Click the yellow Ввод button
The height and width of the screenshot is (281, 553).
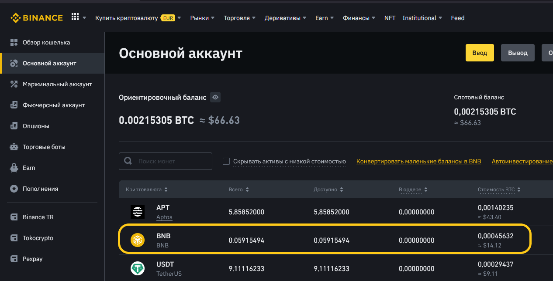(480, 53)
